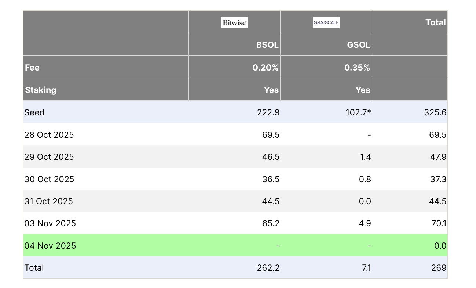Click the Fee row label
Viewport: 476px width, 288px height.
(x=32, y=68)
